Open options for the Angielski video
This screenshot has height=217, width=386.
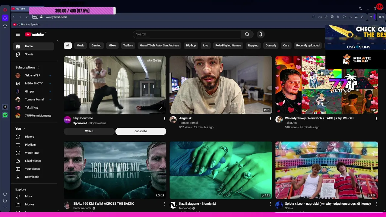click(x=270, y=118)
